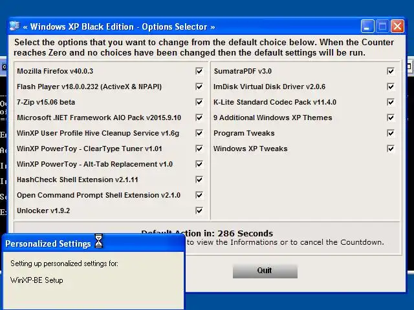The image size is (414, 310).
Task: Click the 286 Seconds countdown text
Action: point(245,233)
